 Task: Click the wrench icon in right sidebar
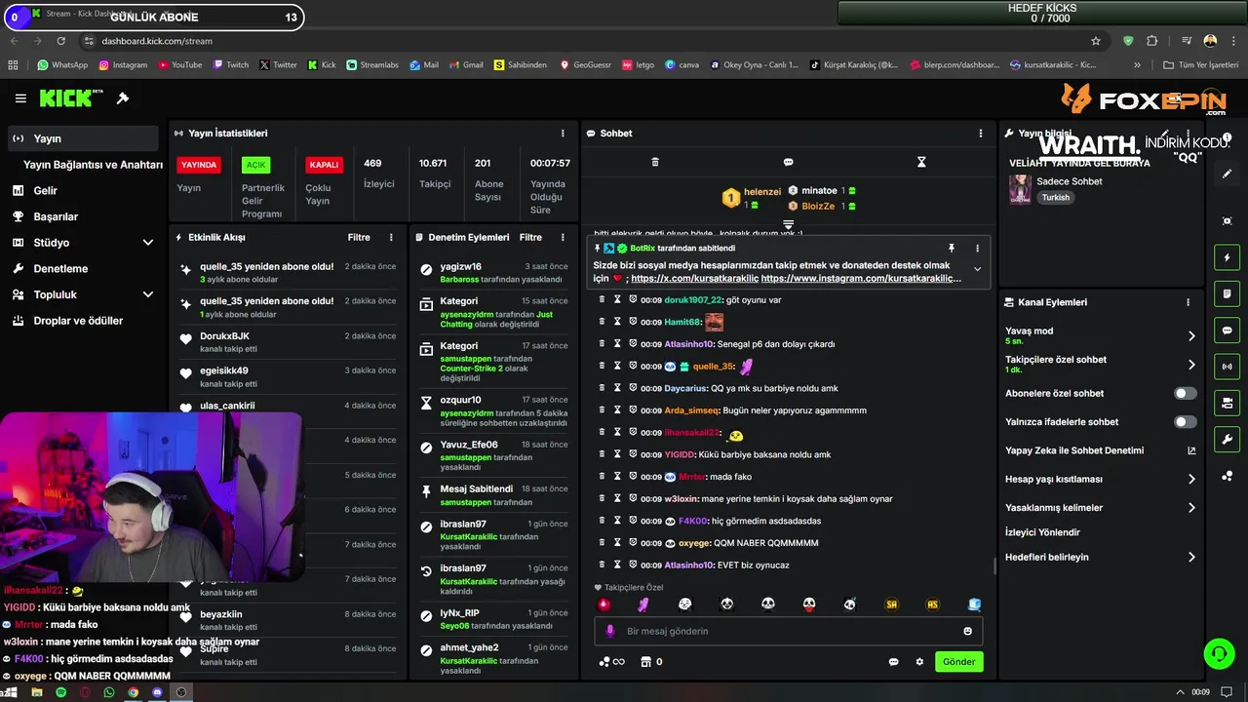1228,440
